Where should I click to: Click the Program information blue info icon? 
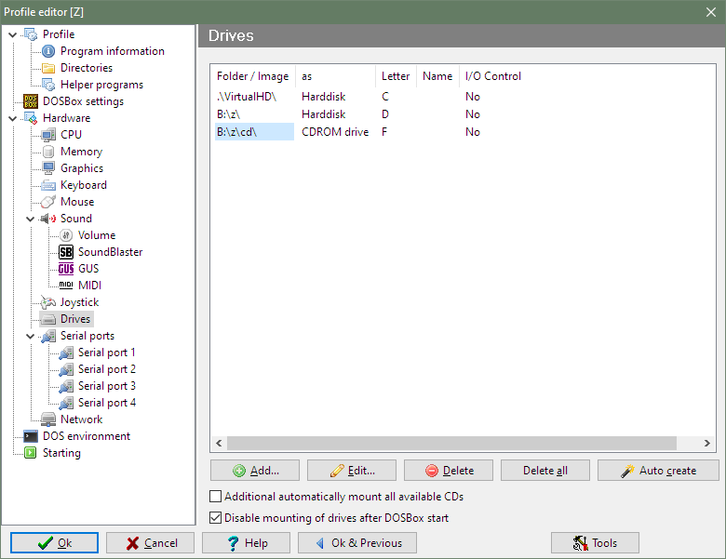(x=48, y=51)
